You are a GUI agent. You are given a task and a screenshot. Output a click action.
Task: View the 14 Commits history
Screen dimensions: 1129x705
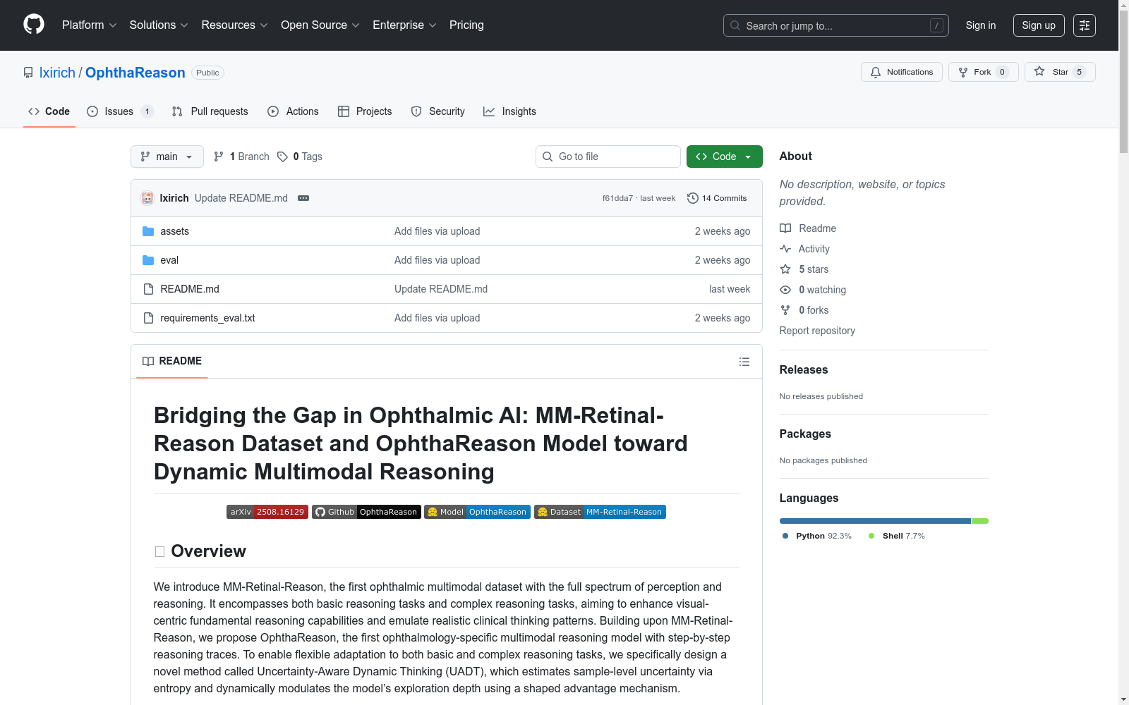tap(717, 198)
